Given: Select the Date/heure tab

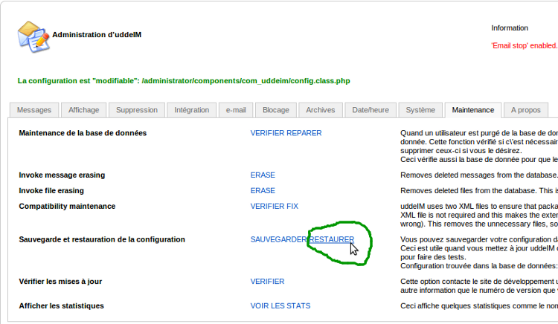Looking at the screenshot, I should coord(371,110).
